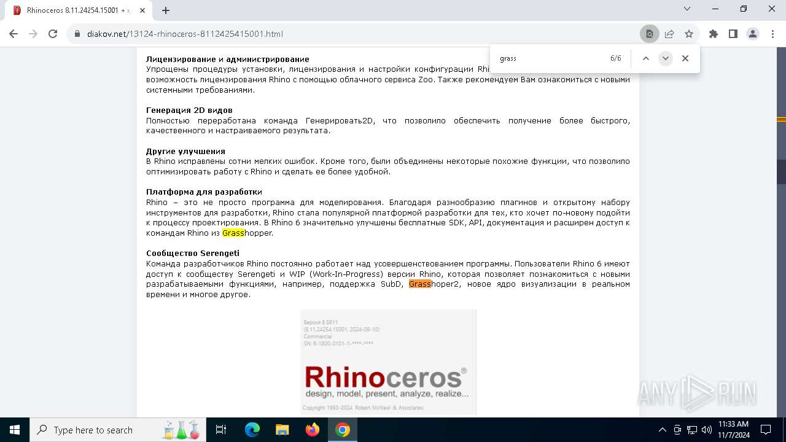
Task: Open File Explorer from the taskbar
Action: [x=282, y=430]
